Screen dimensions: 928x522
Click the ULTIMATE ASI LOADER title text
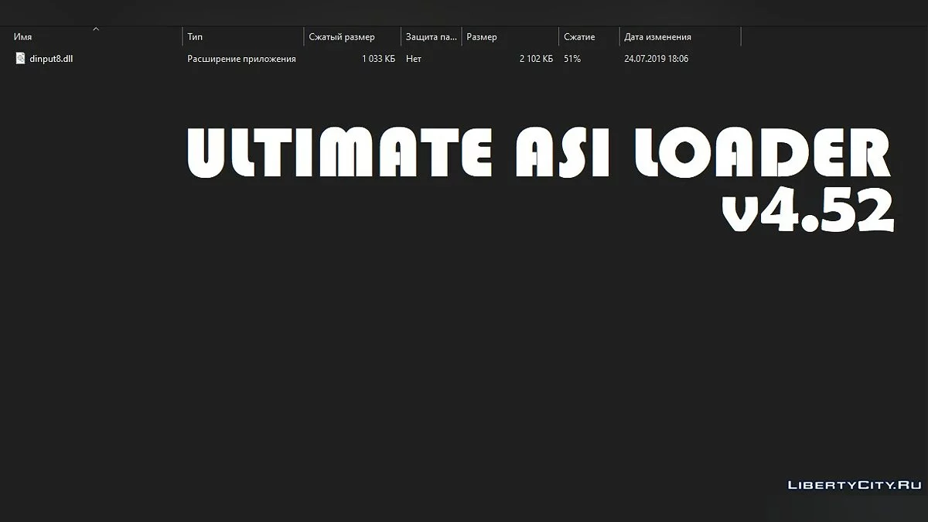pyautogui.click(x=538, y=153)
